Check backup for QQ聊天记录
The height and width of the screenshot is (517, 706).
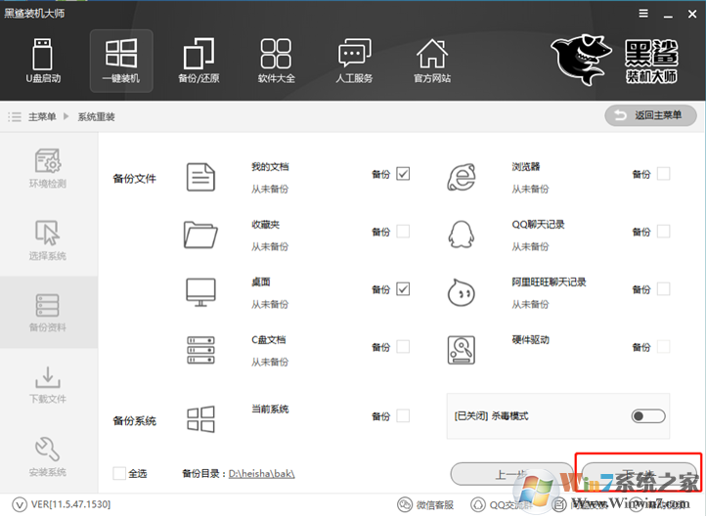pyautogui.click(x=664, y=232)
